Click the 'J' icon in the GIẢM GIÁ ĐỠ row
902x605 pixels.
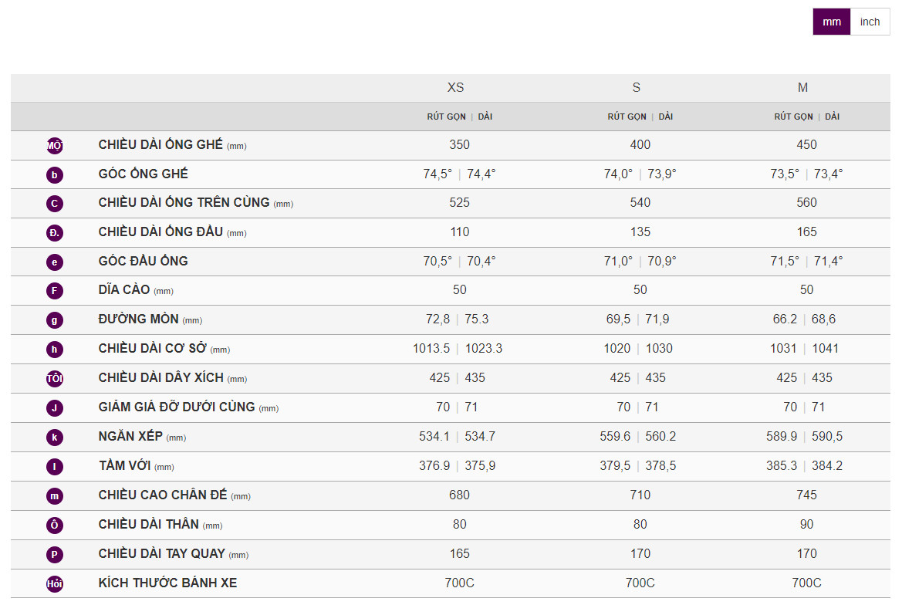(54, 408)
